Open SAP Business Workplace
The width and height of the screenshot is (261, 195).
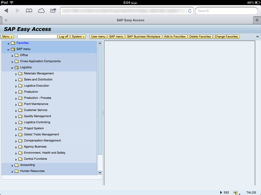coord(144,37)
